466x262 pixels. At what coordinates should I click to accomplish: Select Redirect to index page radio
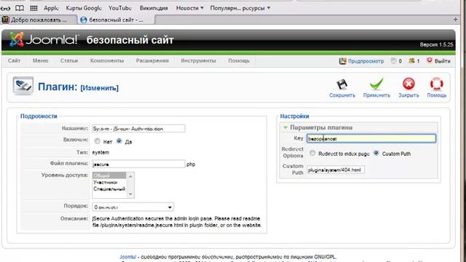point(312,153)
